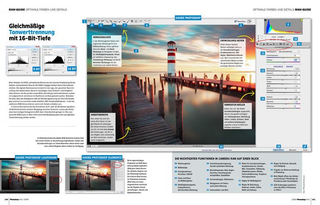Open the zoom level dropdown below preview
Viewport: 320px width, 205px height.
(x=94, y=146)
